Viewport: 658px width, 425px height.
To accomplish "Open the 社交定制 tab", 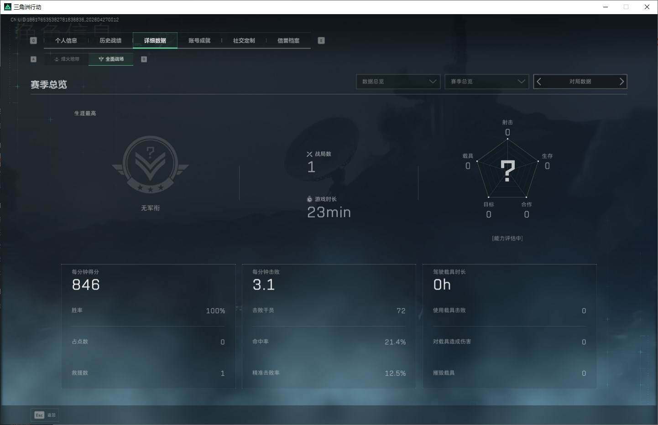I will [244, 41].
